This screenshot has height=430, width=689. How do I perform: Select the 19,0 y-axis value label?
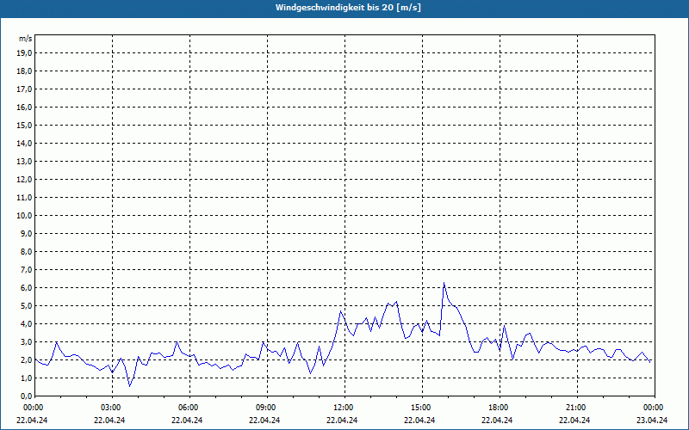point(25,52)
